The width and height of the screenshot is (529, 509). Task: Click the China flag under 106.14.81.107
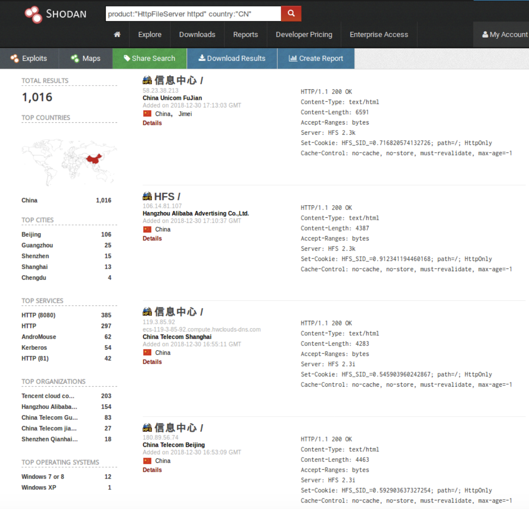(x=147, y=230)
